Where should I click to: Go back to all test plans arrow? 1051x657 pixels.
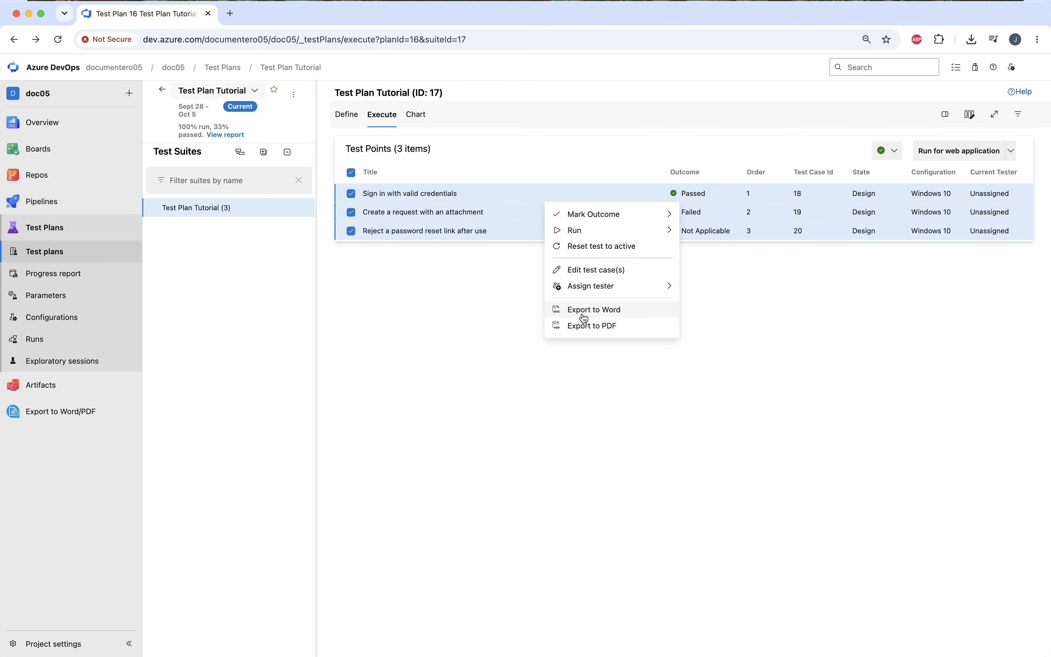(x=162, y=90)
